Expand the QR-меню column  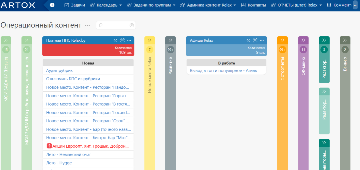[x=303, y=40]
